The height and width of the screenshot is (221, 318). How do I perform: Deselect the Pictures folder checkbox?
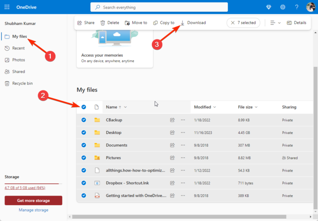(84, 158)
